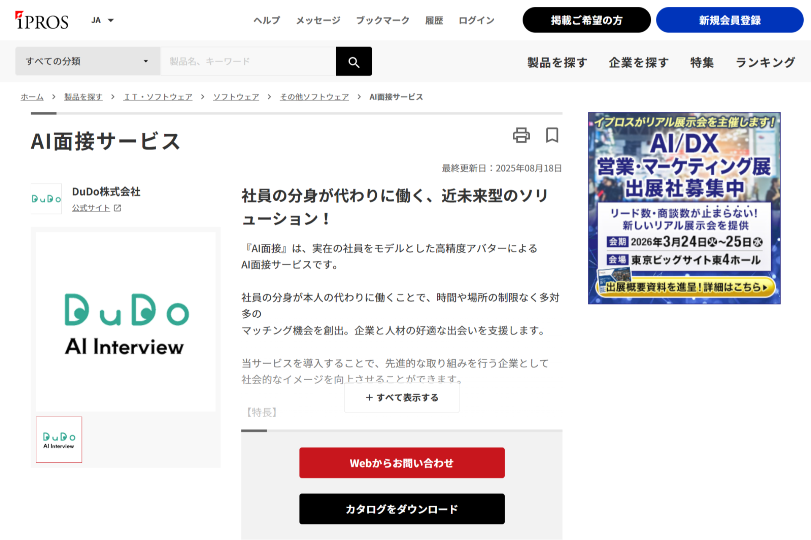Viewport: 811px width, 540px height.
Task: Expand the すべての分類 category dropdown
Action: [88, 61]
